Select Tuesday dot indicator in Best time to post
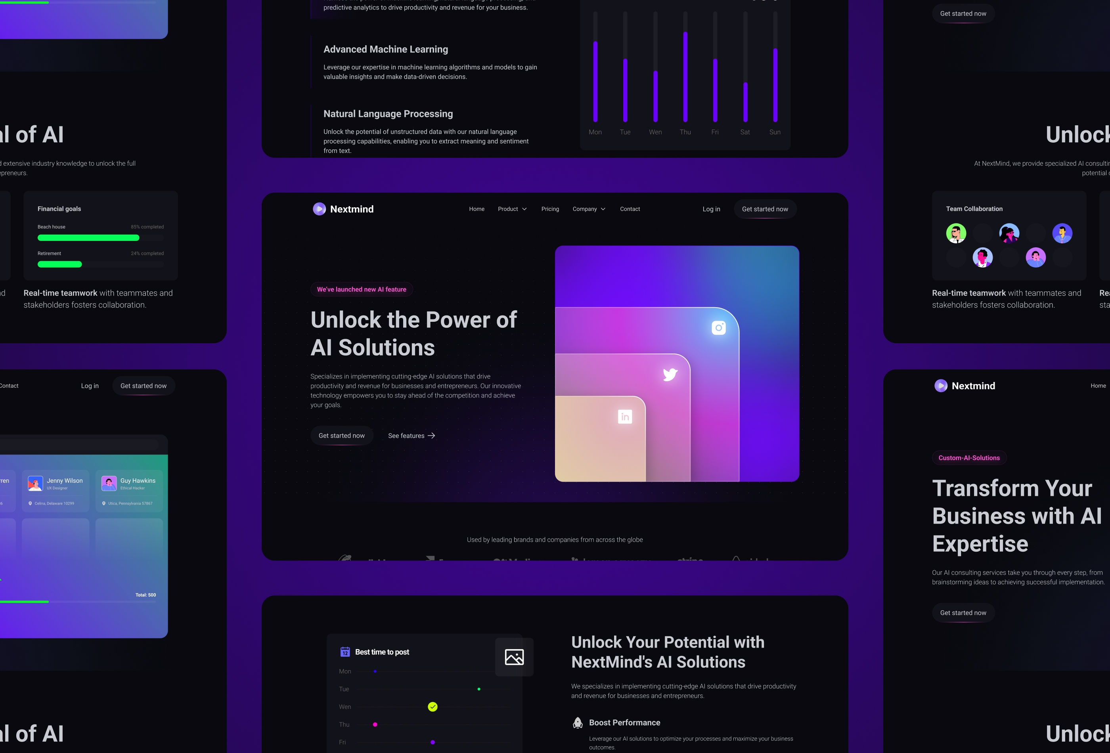1110x753 pixels. click(x=479, y=688)
